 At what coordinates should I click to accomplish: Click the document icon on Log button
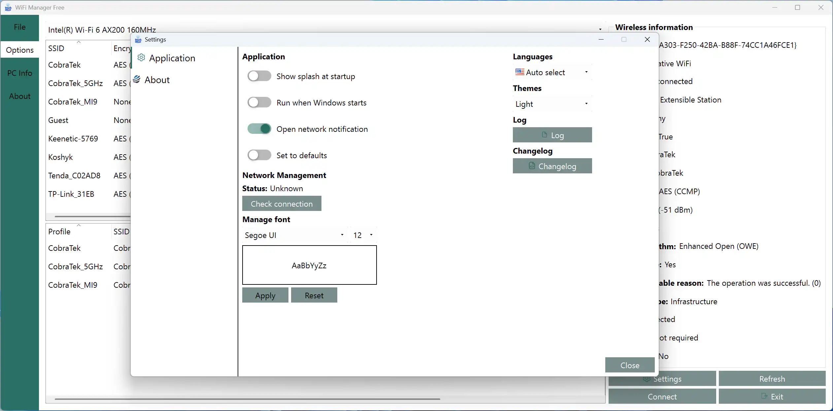point(545,135)
